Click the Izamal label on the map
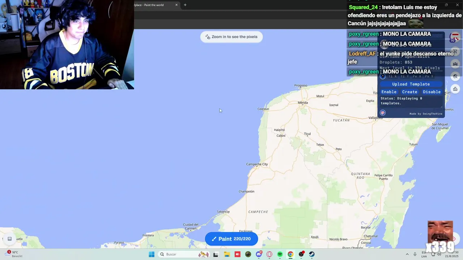This screenshot has width=463, height=260. (x=334, y=105)
